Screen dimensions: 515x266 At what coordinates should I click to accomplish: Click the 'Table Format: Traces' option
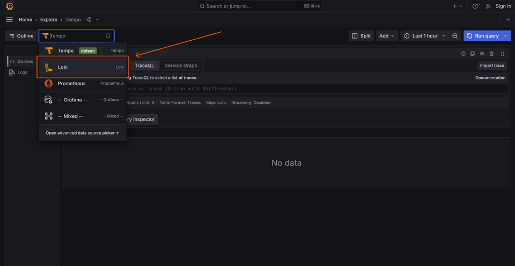[x=180, y=103]
